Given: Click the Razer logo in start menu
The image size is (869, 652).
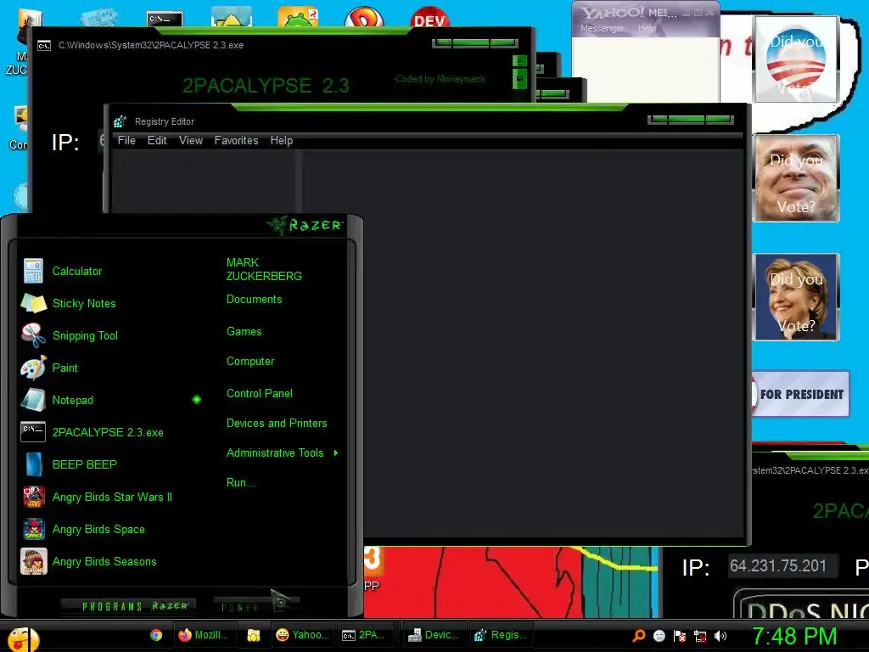Looking at the screenshot, I should [305, 225].
